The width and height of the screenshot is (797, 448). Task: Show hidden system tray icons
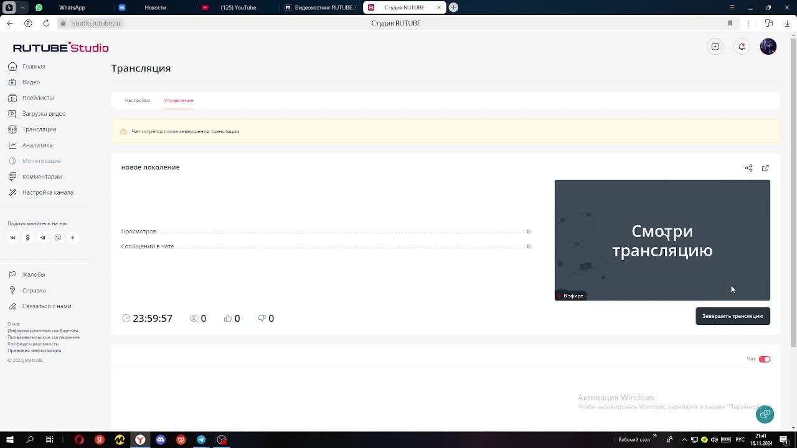pos(684,440)
